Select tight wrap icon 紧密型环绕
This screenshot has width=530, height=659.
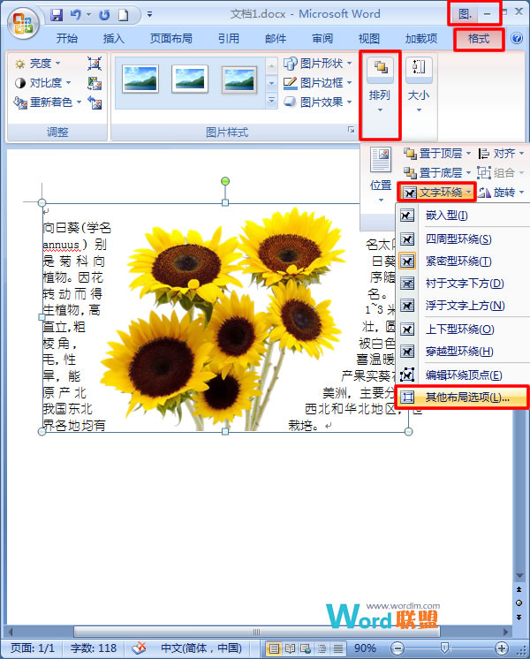407,261
